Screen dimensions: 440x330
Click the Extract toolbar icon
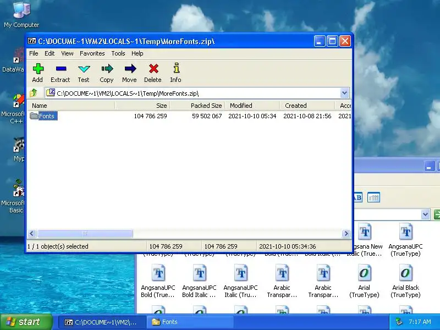pyautogui.click(x=61, y=73)
